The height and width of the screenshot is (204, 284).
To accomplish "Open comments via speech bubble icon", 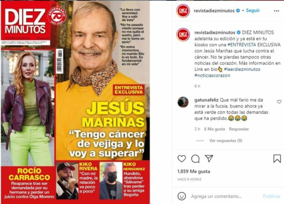I will [196, 159].
